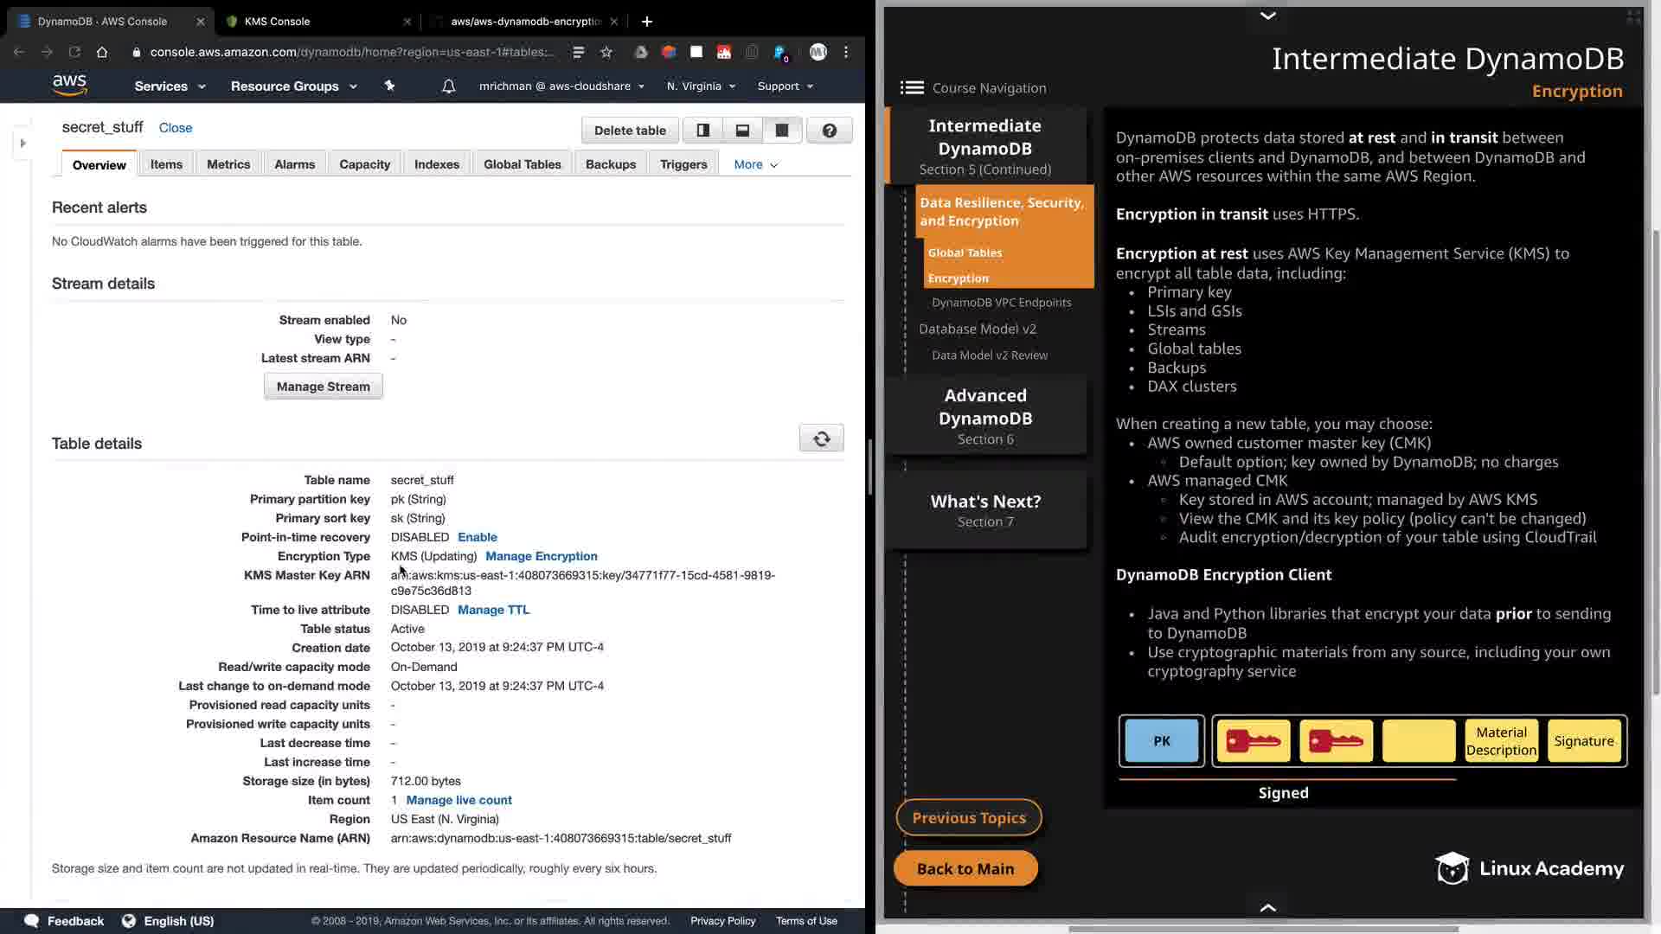Open the help question mark icon
Image resolution: width=1661 pixels, height=934 pixels.
tap(829, 131)
